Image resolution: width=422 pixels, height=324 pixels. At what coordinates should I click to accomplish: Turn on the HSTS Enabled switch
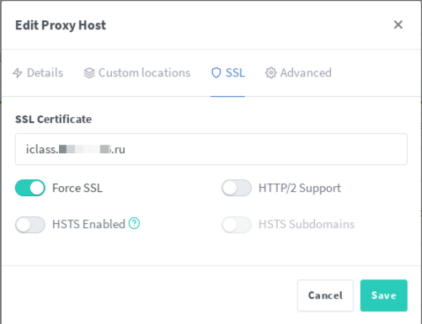click(x=30, y=225)
